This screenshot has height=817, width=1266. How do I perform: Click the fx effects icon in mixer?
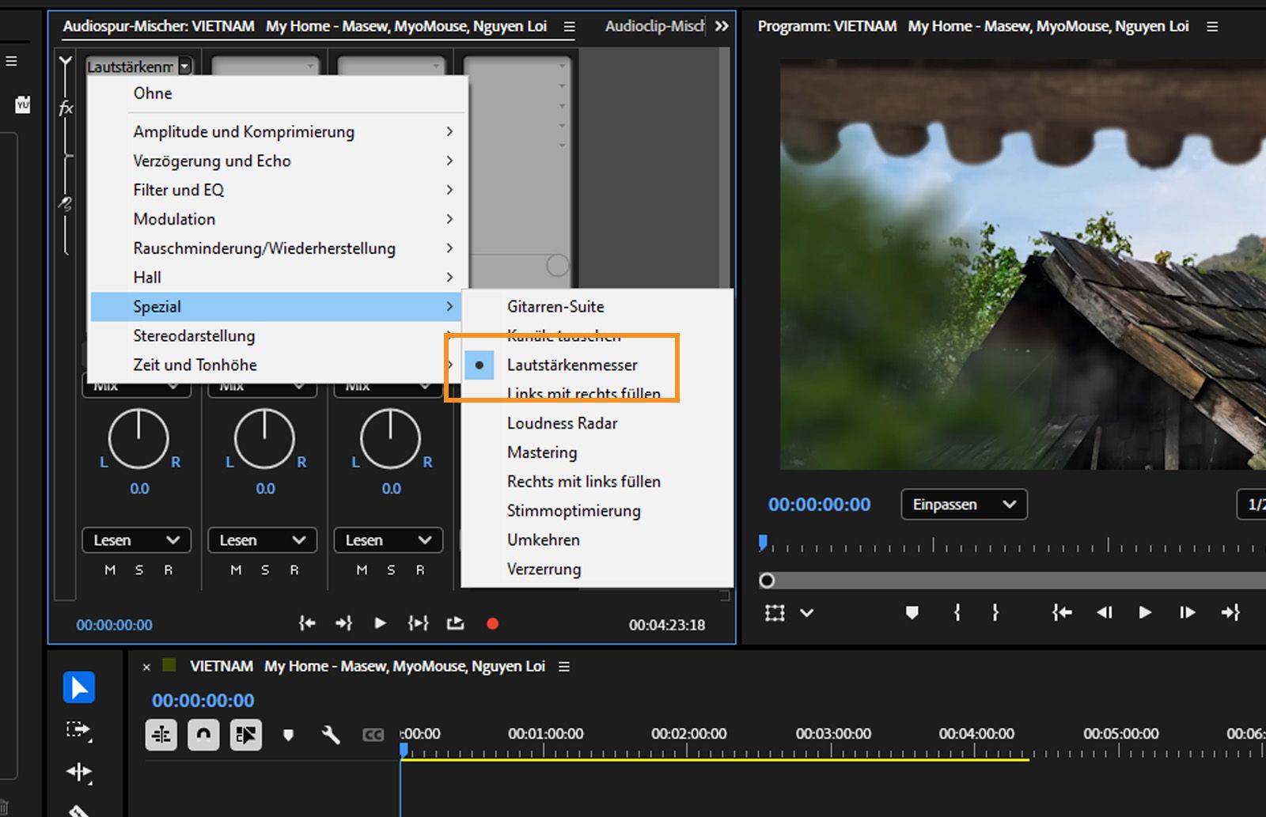66,108
